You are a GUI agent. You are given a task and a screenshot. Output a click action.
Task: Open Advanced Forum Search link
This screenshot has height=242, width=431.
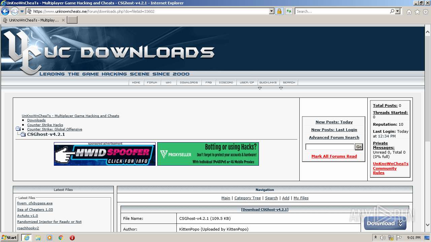click(x=334, y=137)
